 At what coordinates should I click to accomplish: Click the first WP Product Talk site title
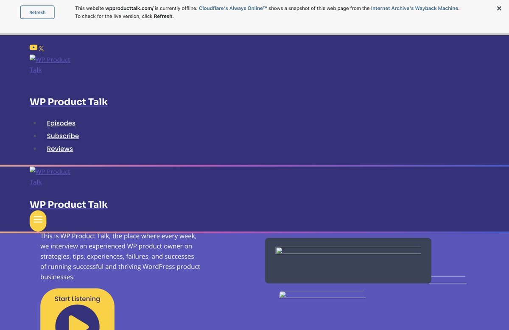tap(69, 102)
